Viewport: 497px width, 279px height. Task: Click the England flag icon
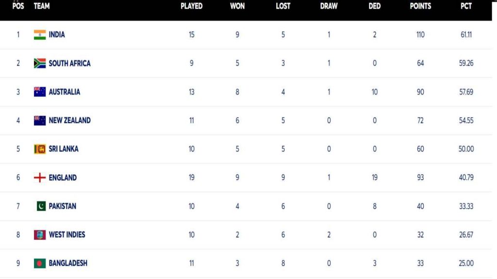pyautogui.click(x=40, y=178)
